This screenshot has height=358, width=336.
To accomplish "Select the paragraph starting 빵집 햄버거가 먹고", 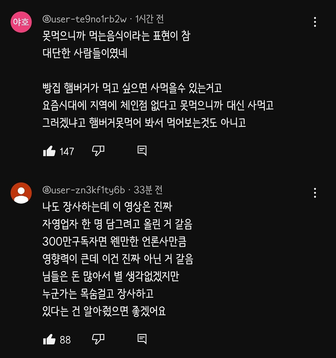I will (x=158, y=105).
